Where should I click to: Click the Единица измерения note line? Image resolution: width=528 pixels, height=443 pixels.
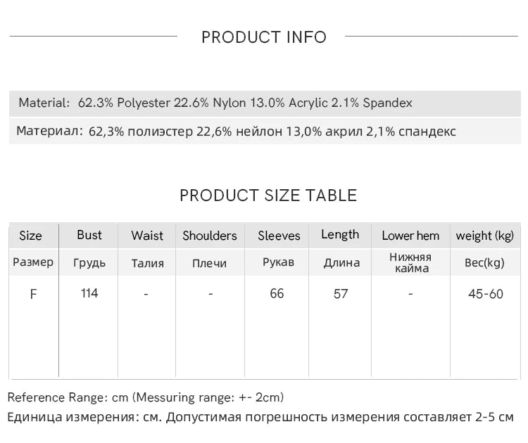(x=260, y=417)
